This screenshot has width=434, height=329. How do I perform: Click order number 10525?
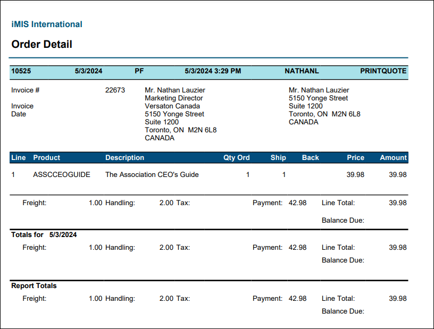[x=21, y=71]
